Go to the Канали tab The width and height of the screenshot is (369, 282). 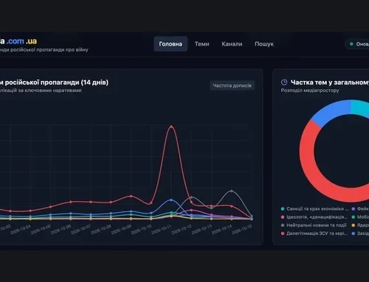tap(232, 44)
